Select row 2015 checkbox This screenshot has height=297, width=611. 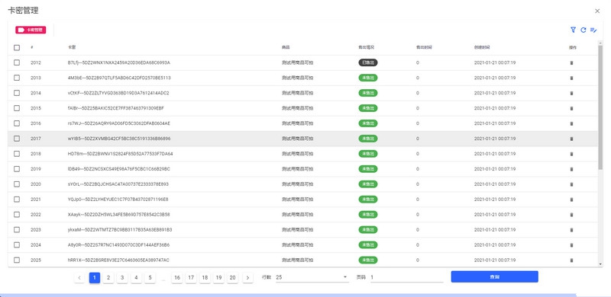coord(17,108)
